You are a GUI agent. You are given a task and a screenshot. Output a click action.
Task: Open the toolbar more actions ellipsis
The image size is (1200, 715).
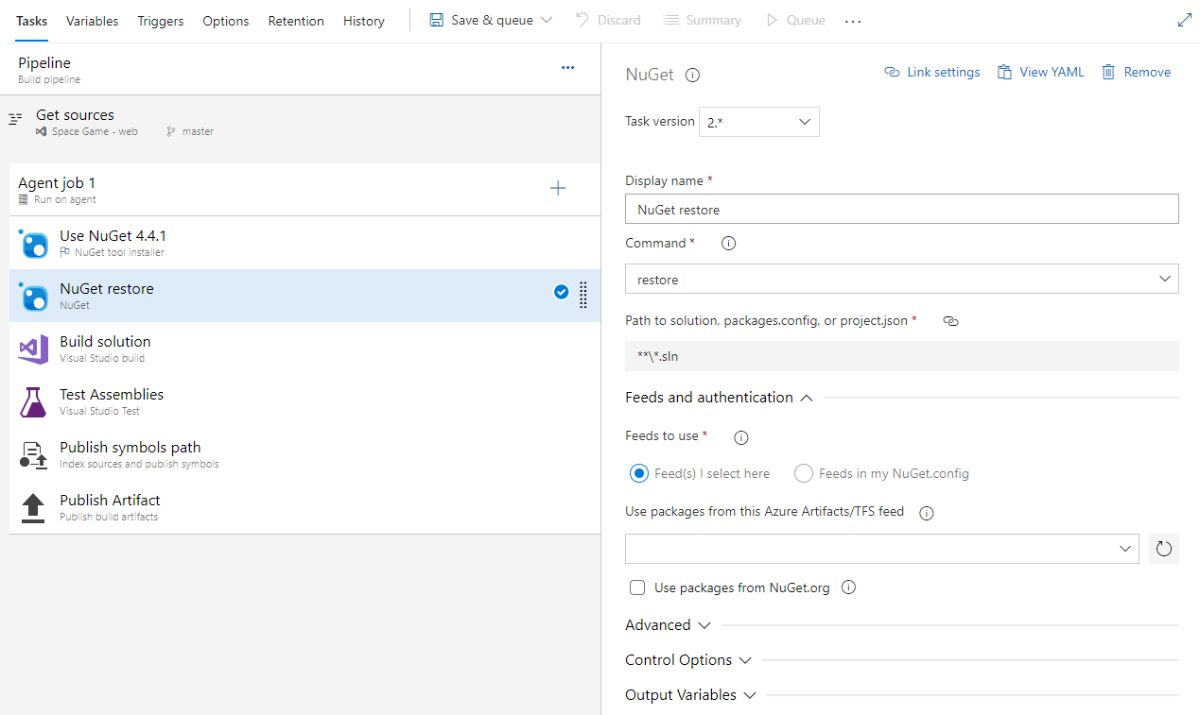pyautogui.click(x=853, y=21)
